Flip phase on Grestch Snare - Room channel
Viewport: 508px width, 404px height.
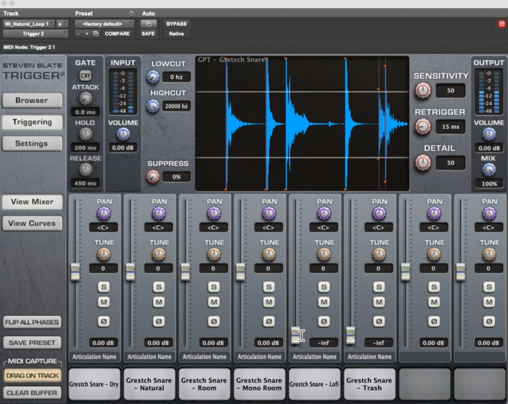(x=214, y=321)
